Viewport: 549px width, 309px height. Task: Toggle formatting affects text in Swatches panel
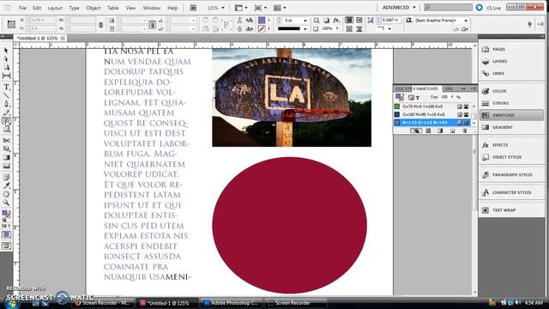pyautogui.click(x=418, y=97)
